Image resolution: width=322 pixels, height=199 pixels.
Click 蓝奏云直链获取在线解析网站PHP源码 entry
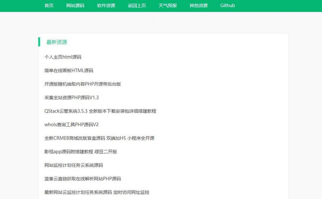tap(83, 179)
